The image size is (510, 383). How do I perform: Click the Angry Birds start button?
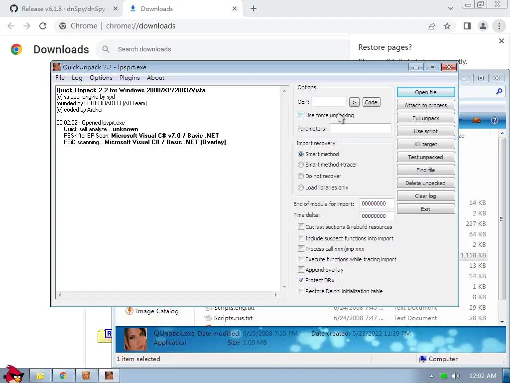coord(13,375)
